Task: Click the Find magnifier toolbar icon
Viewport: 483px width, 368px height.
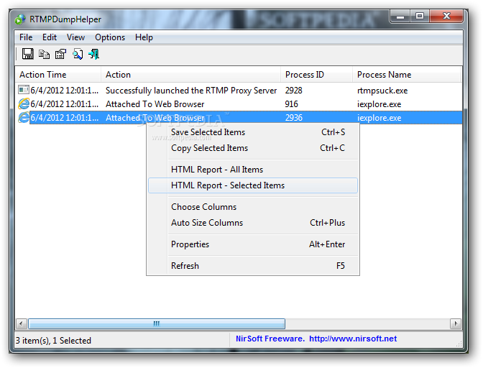Action: coord(78,54)
